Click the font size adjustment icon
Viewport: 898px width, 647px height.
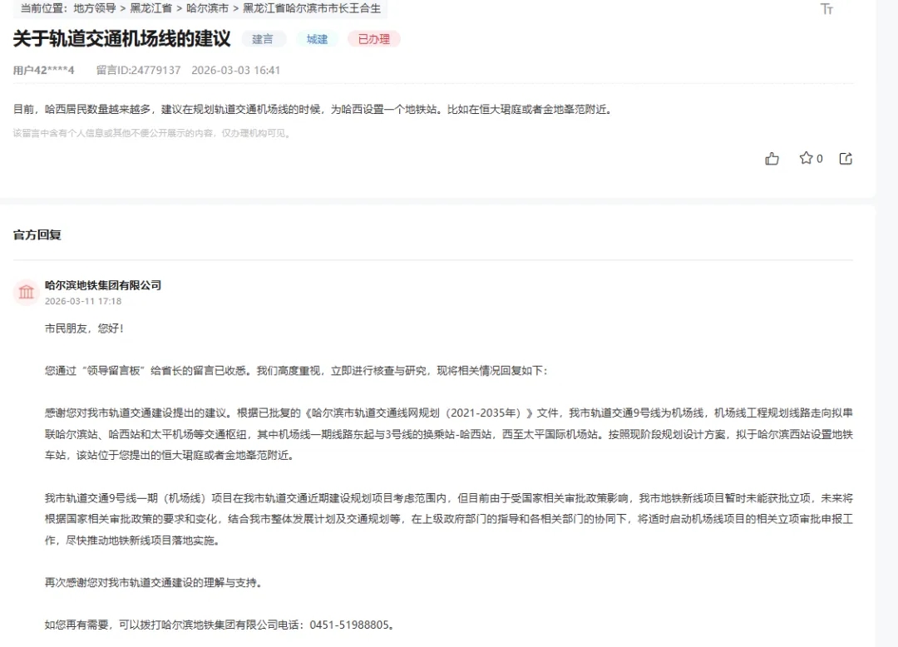point(826,9)
